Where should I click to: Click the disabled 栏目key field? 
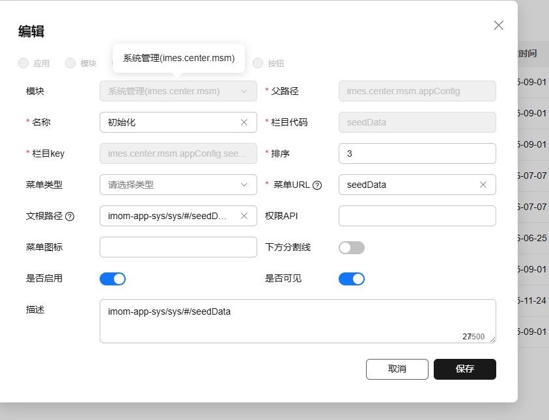178,153
